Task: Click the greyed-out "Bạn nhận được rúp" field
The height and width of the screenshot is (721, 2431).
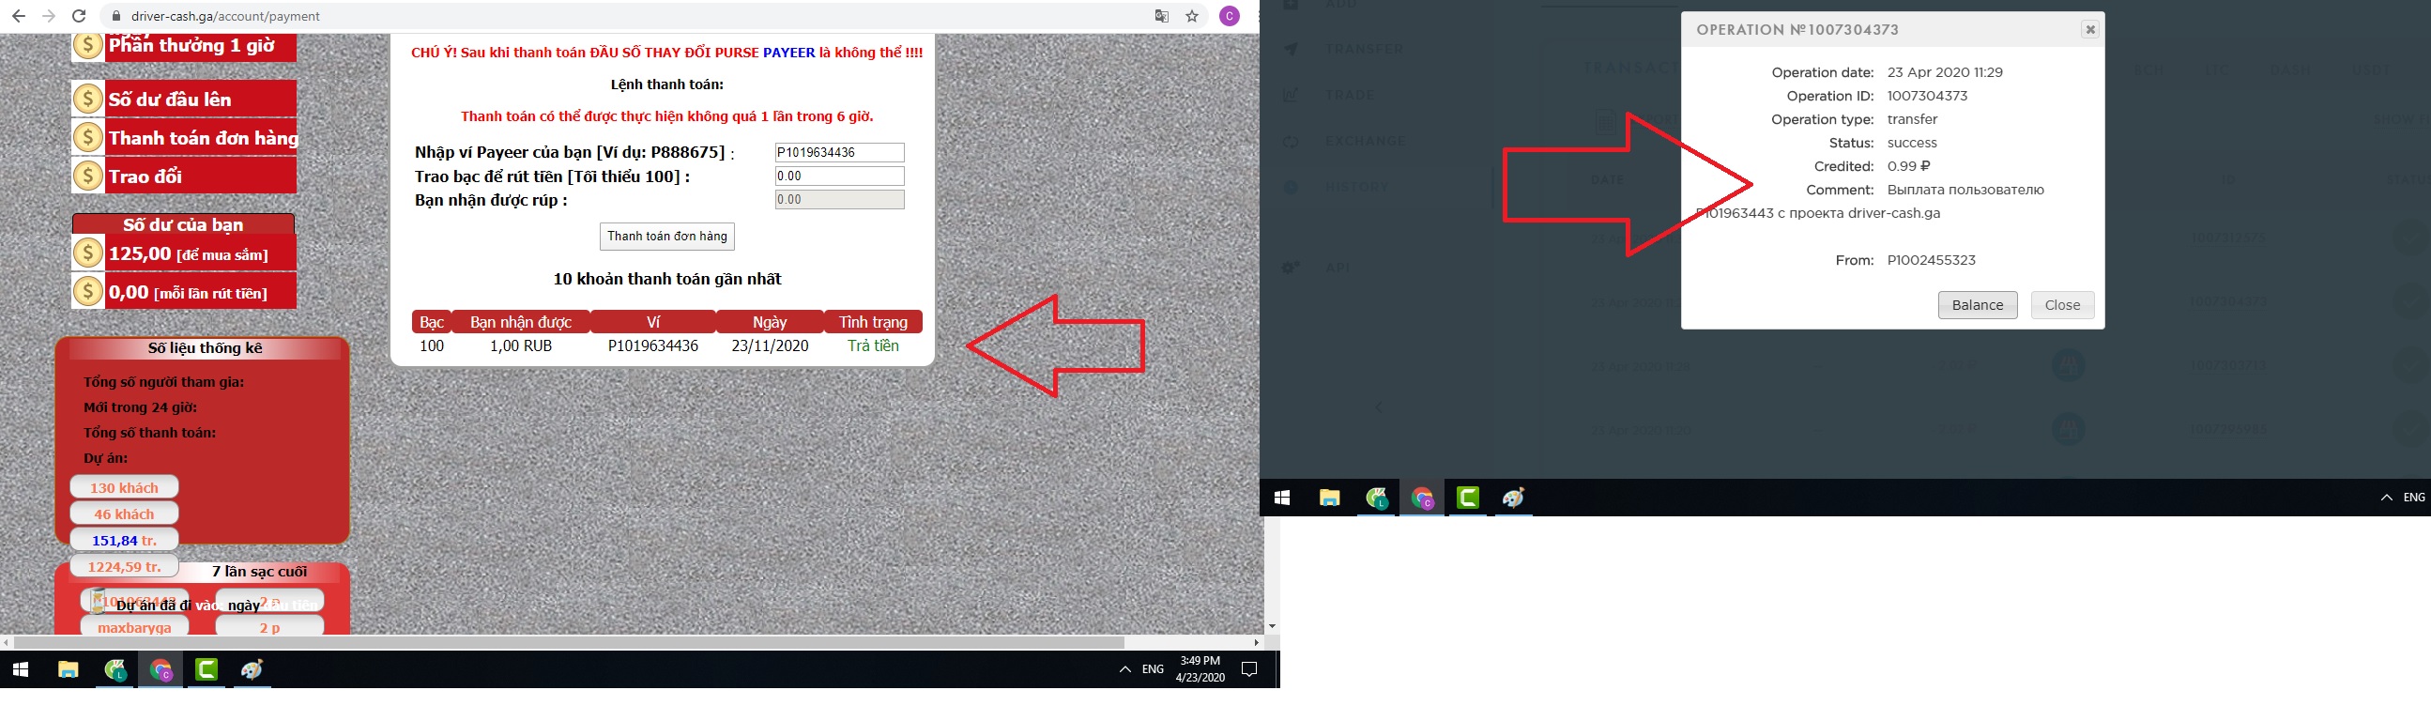Action: 839,200
